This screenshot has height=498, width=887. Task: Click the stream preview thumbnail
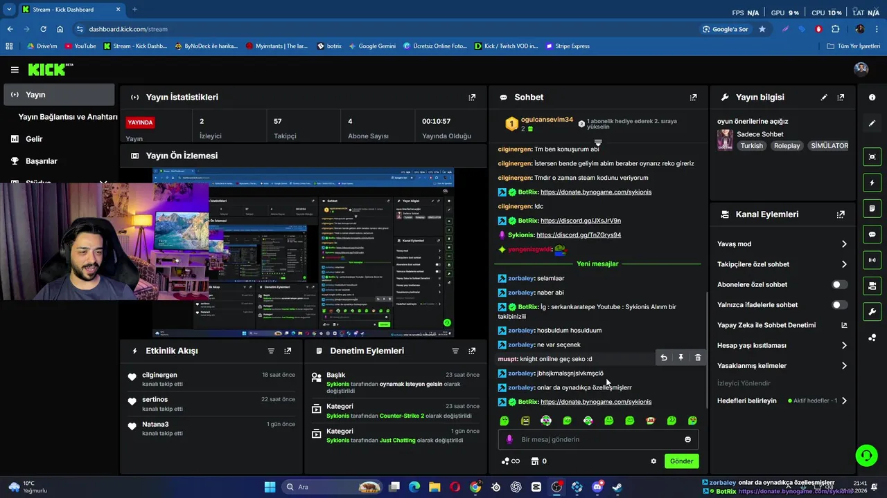(304, 252)
